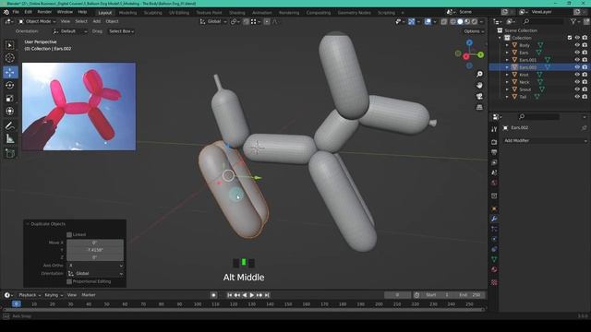
Task: Activate the Scale tool
Action: pos(10,99)
